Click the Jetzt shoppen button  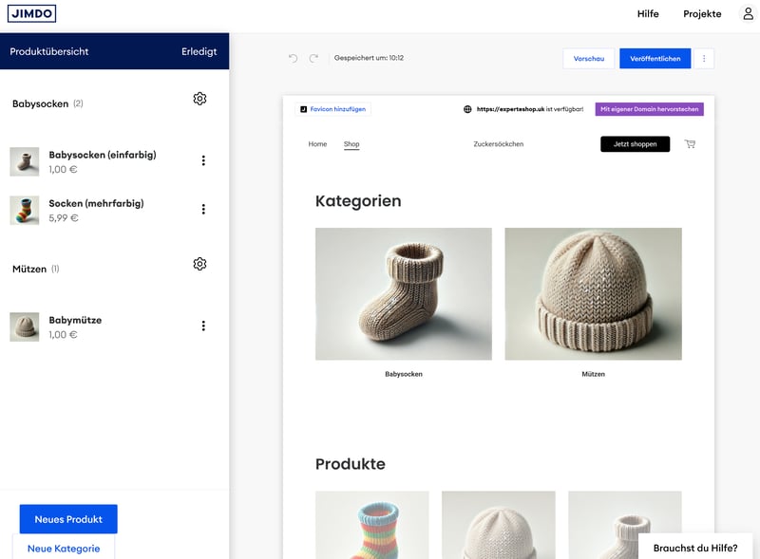(x=635, y=144)
